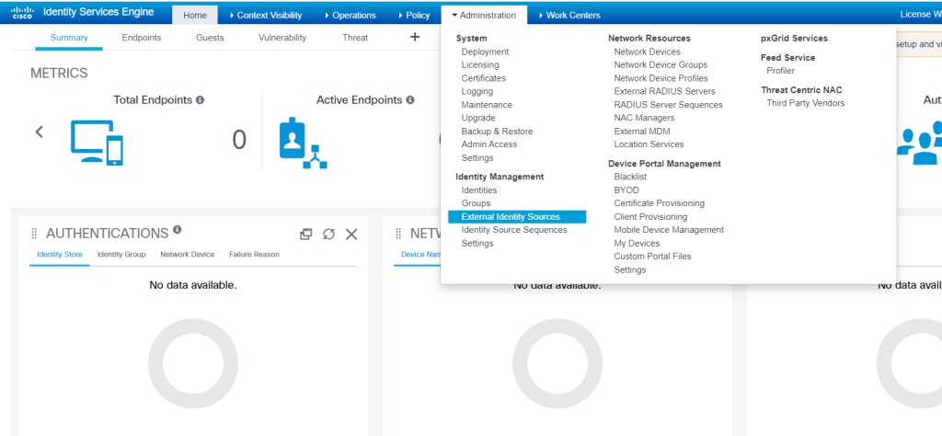Click the Cisco logo icon
Image resolution: width=942 pixels, height=436 pixels.
(22, 13)
